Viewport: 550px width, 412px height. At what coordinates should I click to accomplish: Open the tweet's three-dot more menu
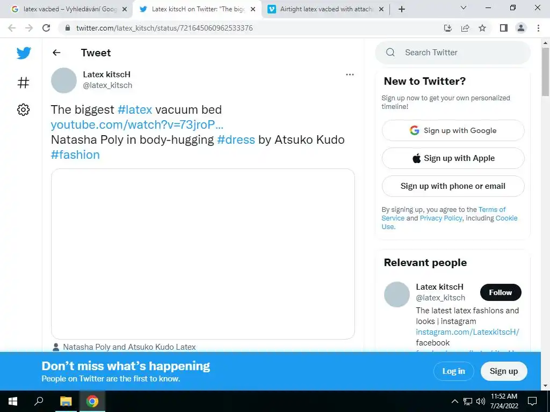coord(350,74)
